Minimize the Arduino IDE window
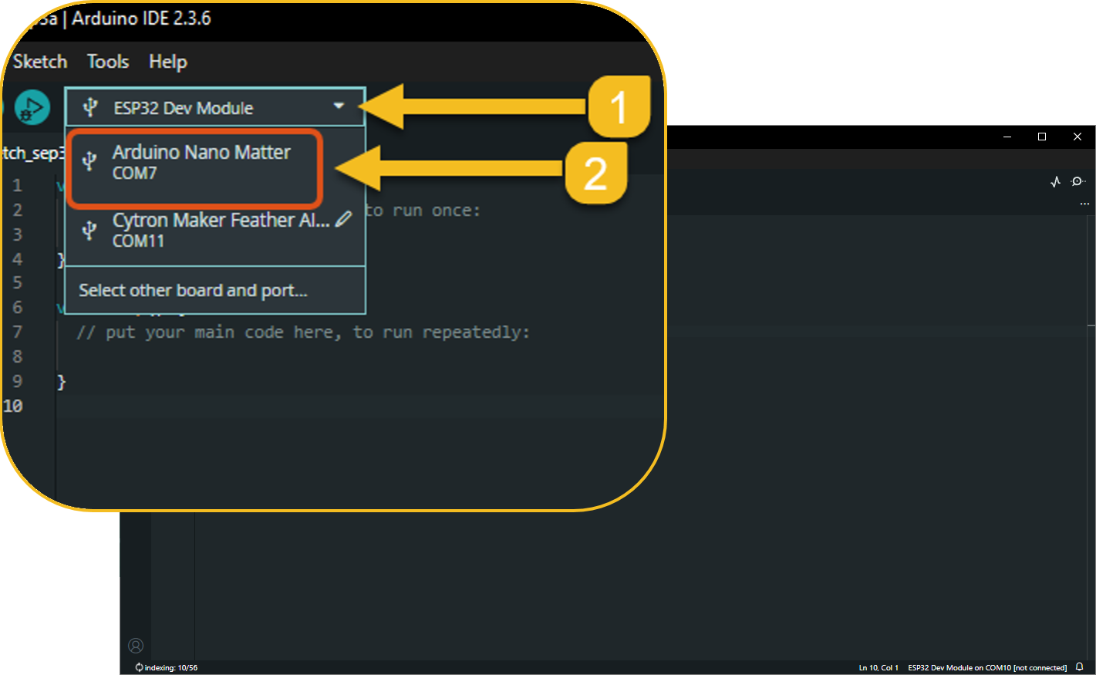1096x675 pixels. tap(1007, 137)
